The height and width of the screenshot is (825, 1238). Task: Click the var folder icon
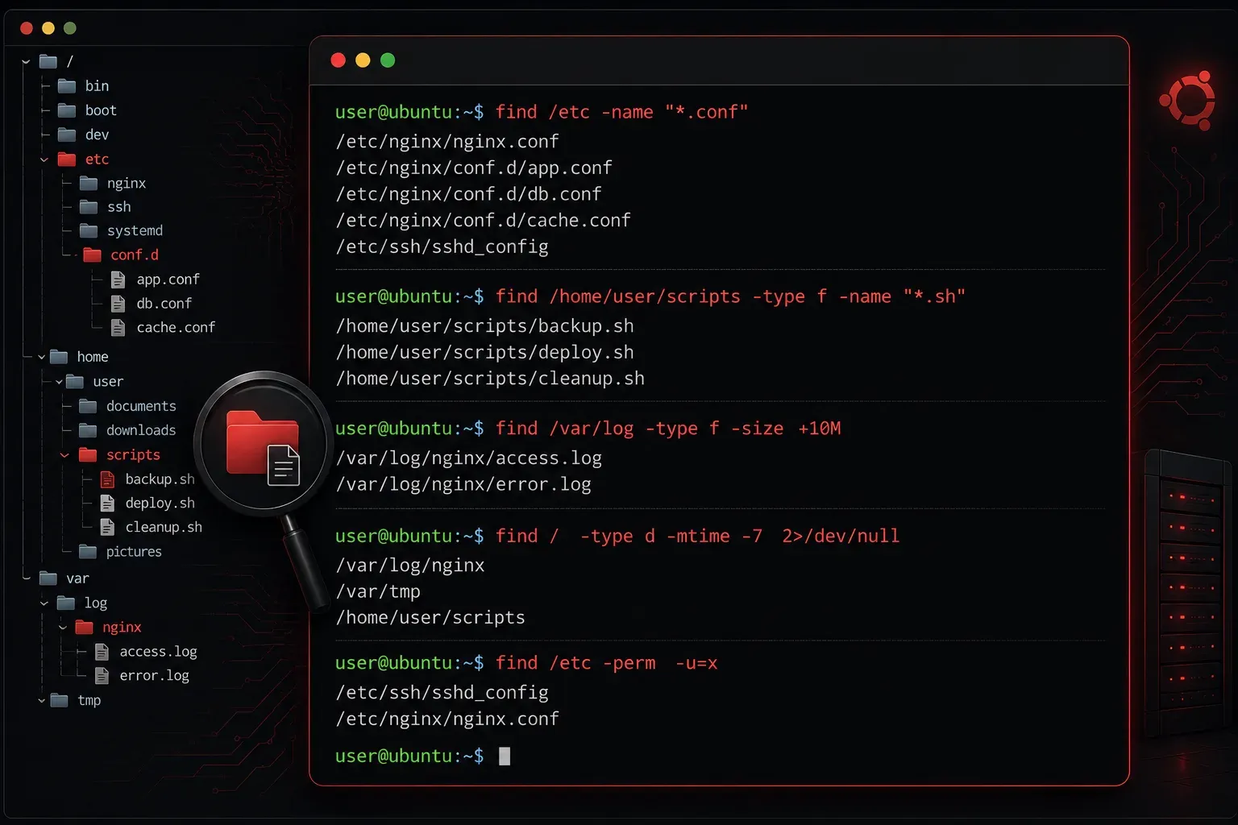point(48,578)
